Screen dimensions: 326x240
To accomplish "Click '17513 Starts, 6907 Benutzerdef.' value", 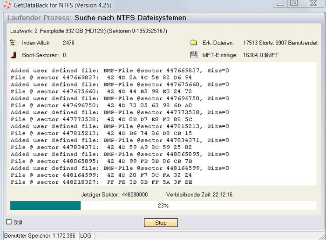I will [x=281, y=43].
